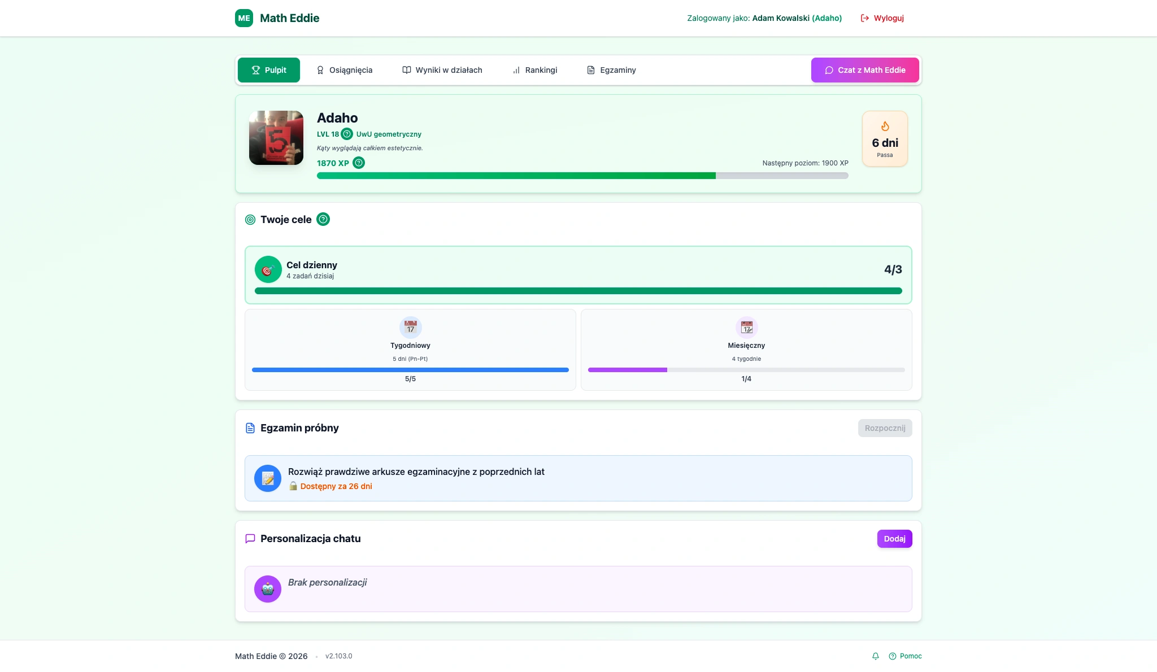Click the UwU geometryczny title

pyautogui.click(x=389, y=134)
